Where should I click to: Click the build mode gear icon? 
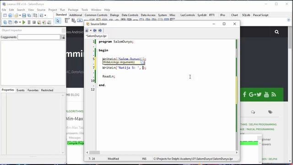(x=16, y=22)
